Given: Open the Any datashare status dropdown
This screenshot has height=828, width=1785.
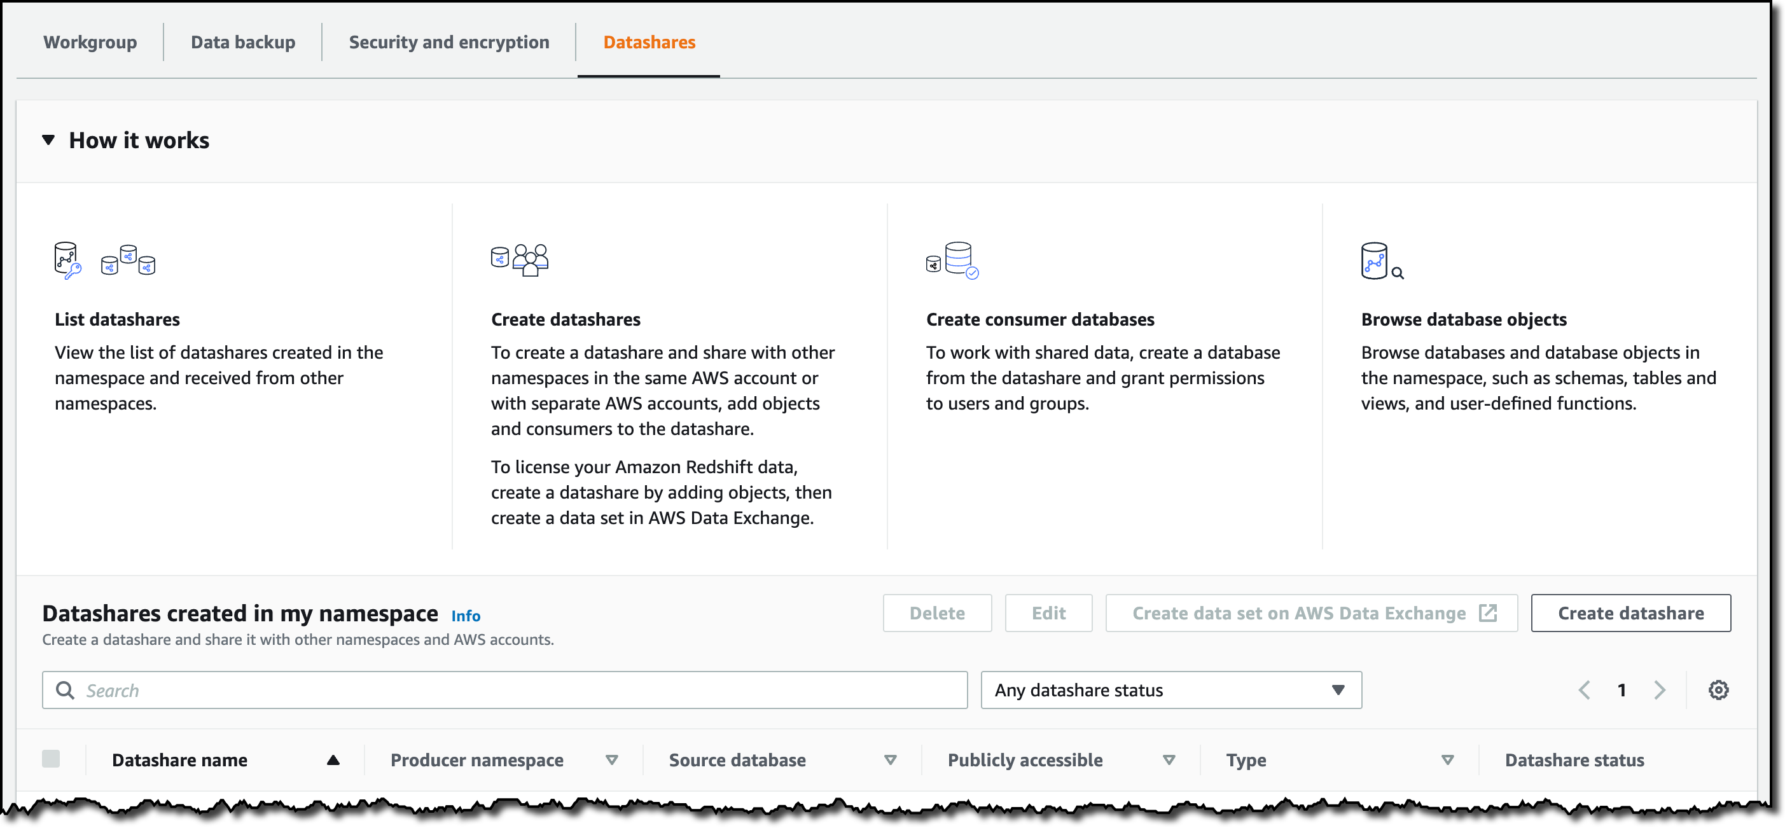Looking at the screenshot, I should pos(1171,690).
